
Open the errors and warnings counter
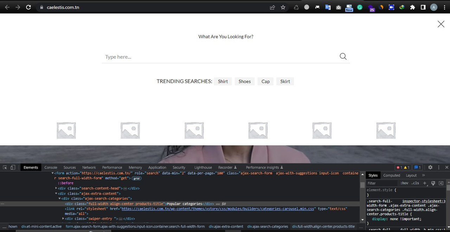click(403, 168)
